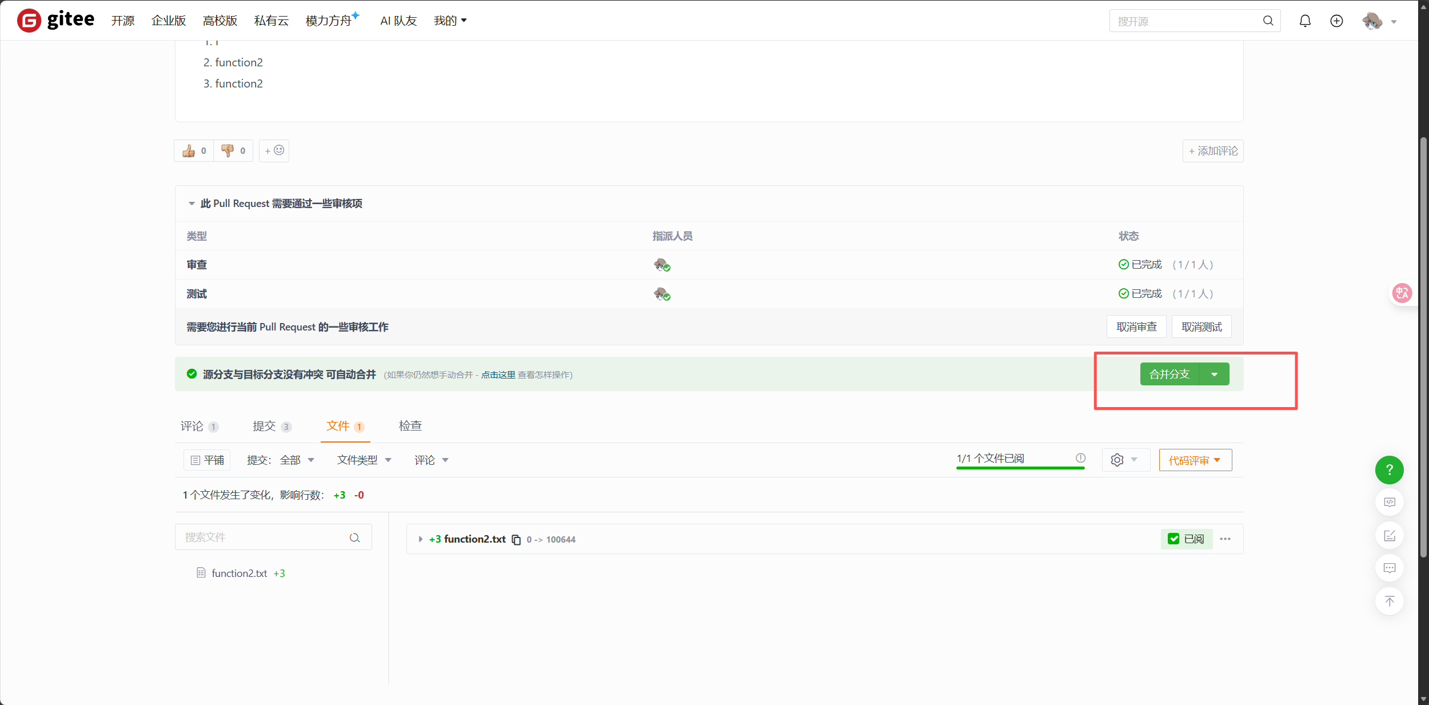Click the files-viewed progress bar
The image size is (1429, 705).
[x=1020, y=468]
